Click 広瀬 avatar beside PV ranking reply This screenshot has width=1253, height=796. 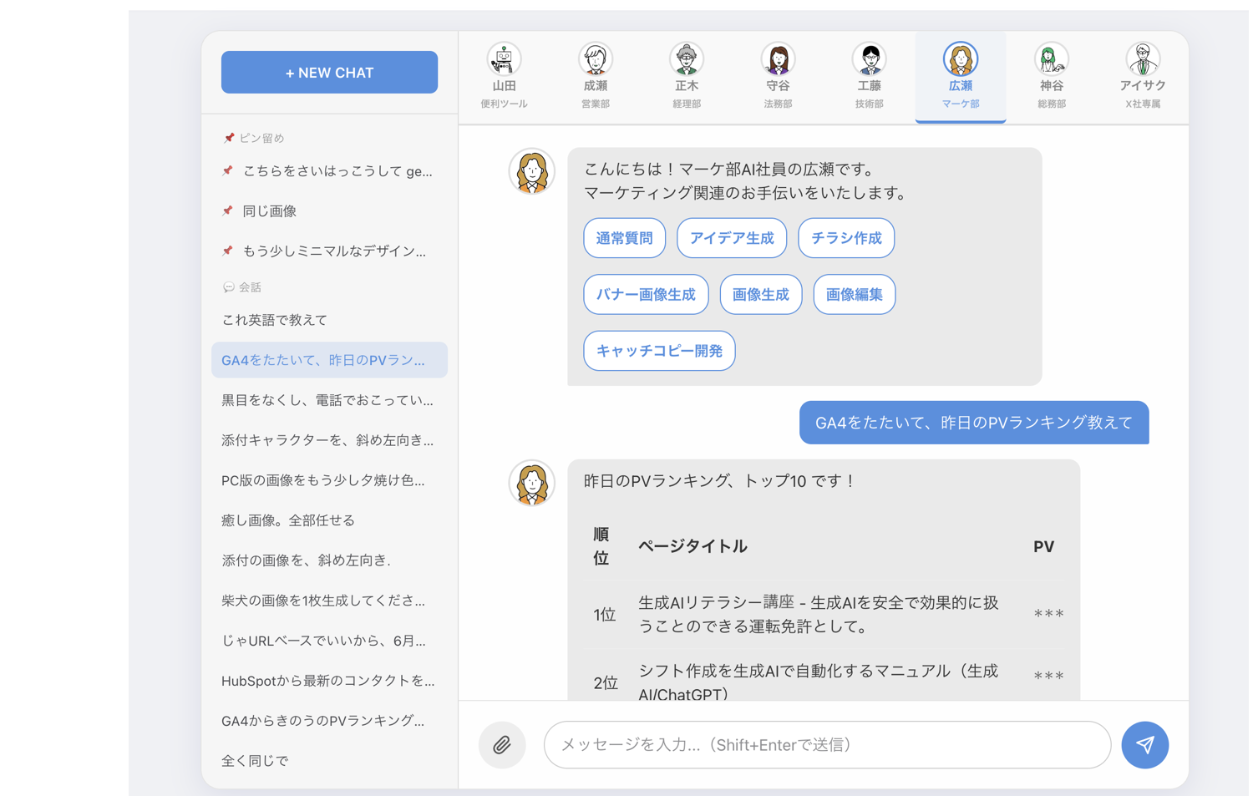pos(532,484)
